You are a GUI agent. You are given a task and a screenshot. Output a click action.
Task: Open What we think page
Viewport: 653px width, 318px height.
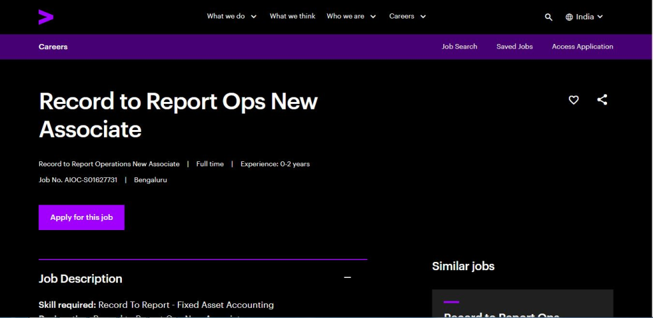pos(292,16)
